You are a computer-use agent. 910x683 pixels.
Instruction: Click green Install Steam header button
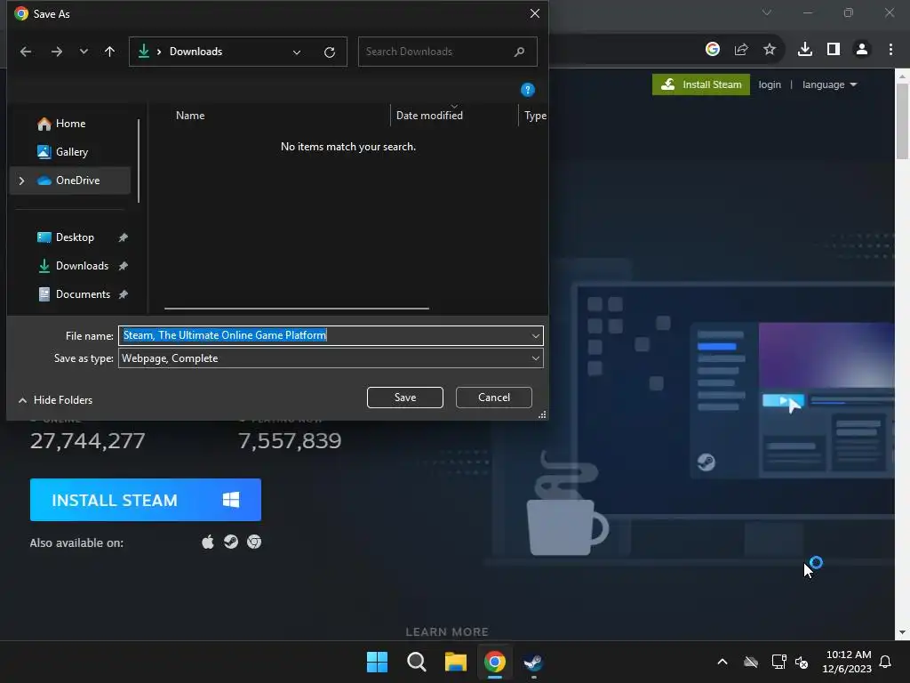pos(701,84)
